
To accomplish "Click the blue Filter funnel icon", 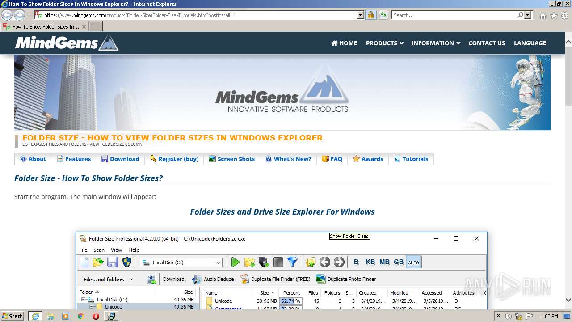I will pos(292,263).
